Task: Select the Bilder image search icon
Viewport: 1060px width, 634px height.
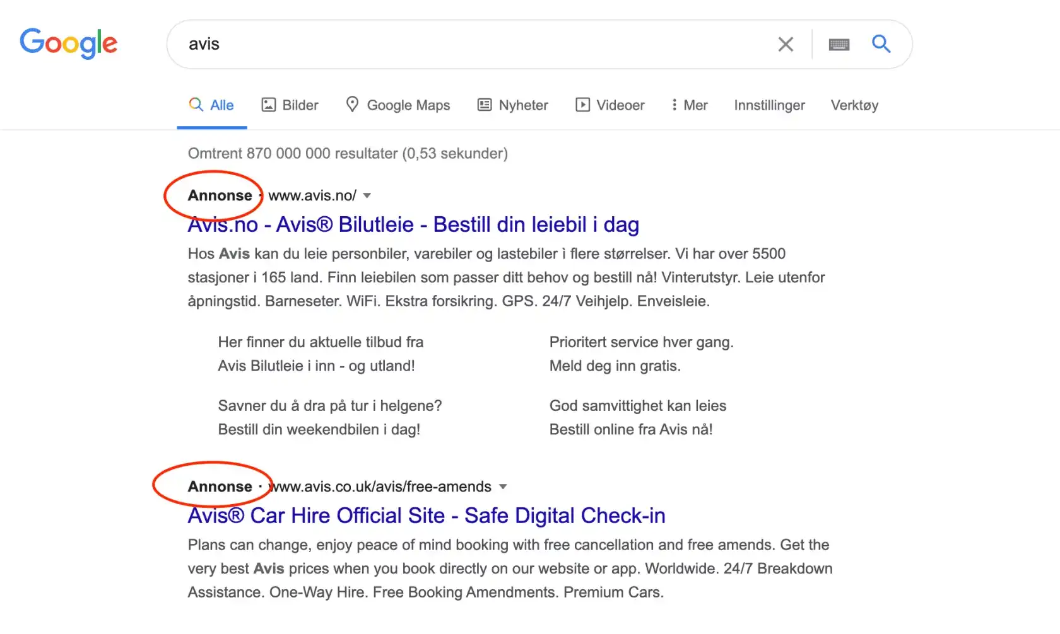Action: (x=269, y=105)
